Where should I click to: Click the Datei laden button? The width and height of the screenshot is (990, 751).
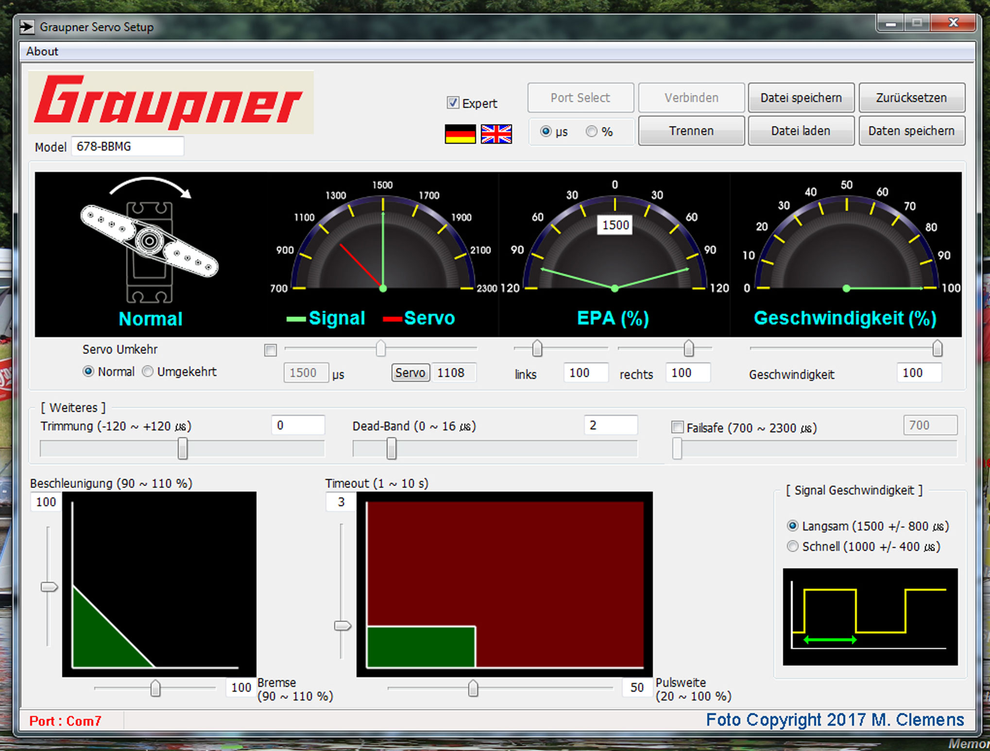tap(801, 131)
